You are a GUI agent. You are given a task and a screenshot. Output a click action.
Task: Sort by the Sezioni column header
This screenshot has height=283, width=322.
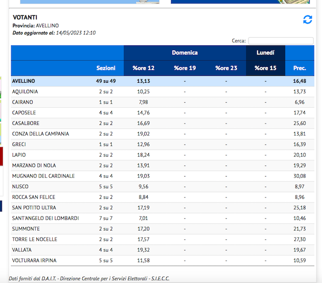click(x=106, y=68)
